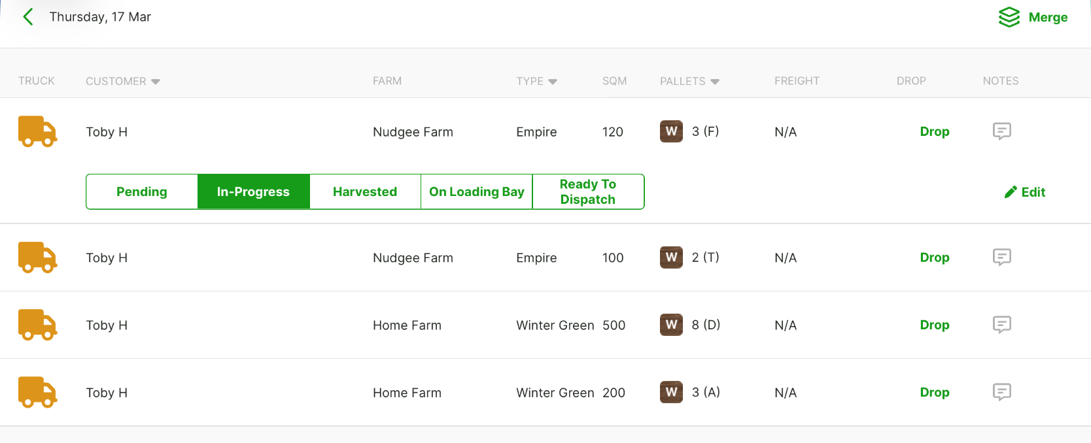Open notes icon for the 100 sqm order
This screenshot has width=1091, height=443.
pyautogui.click(x=1001, y=257)
